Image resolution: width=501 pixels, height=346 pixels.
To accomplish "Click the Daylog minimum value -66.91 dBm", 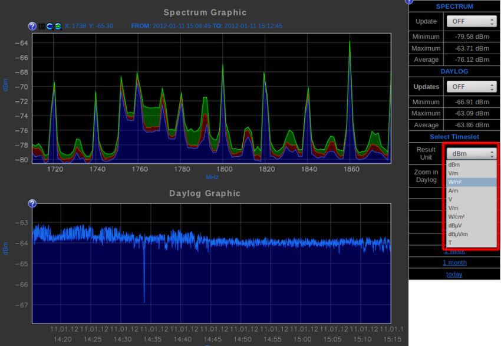I will pyautogui.click(x=472, y=102).
